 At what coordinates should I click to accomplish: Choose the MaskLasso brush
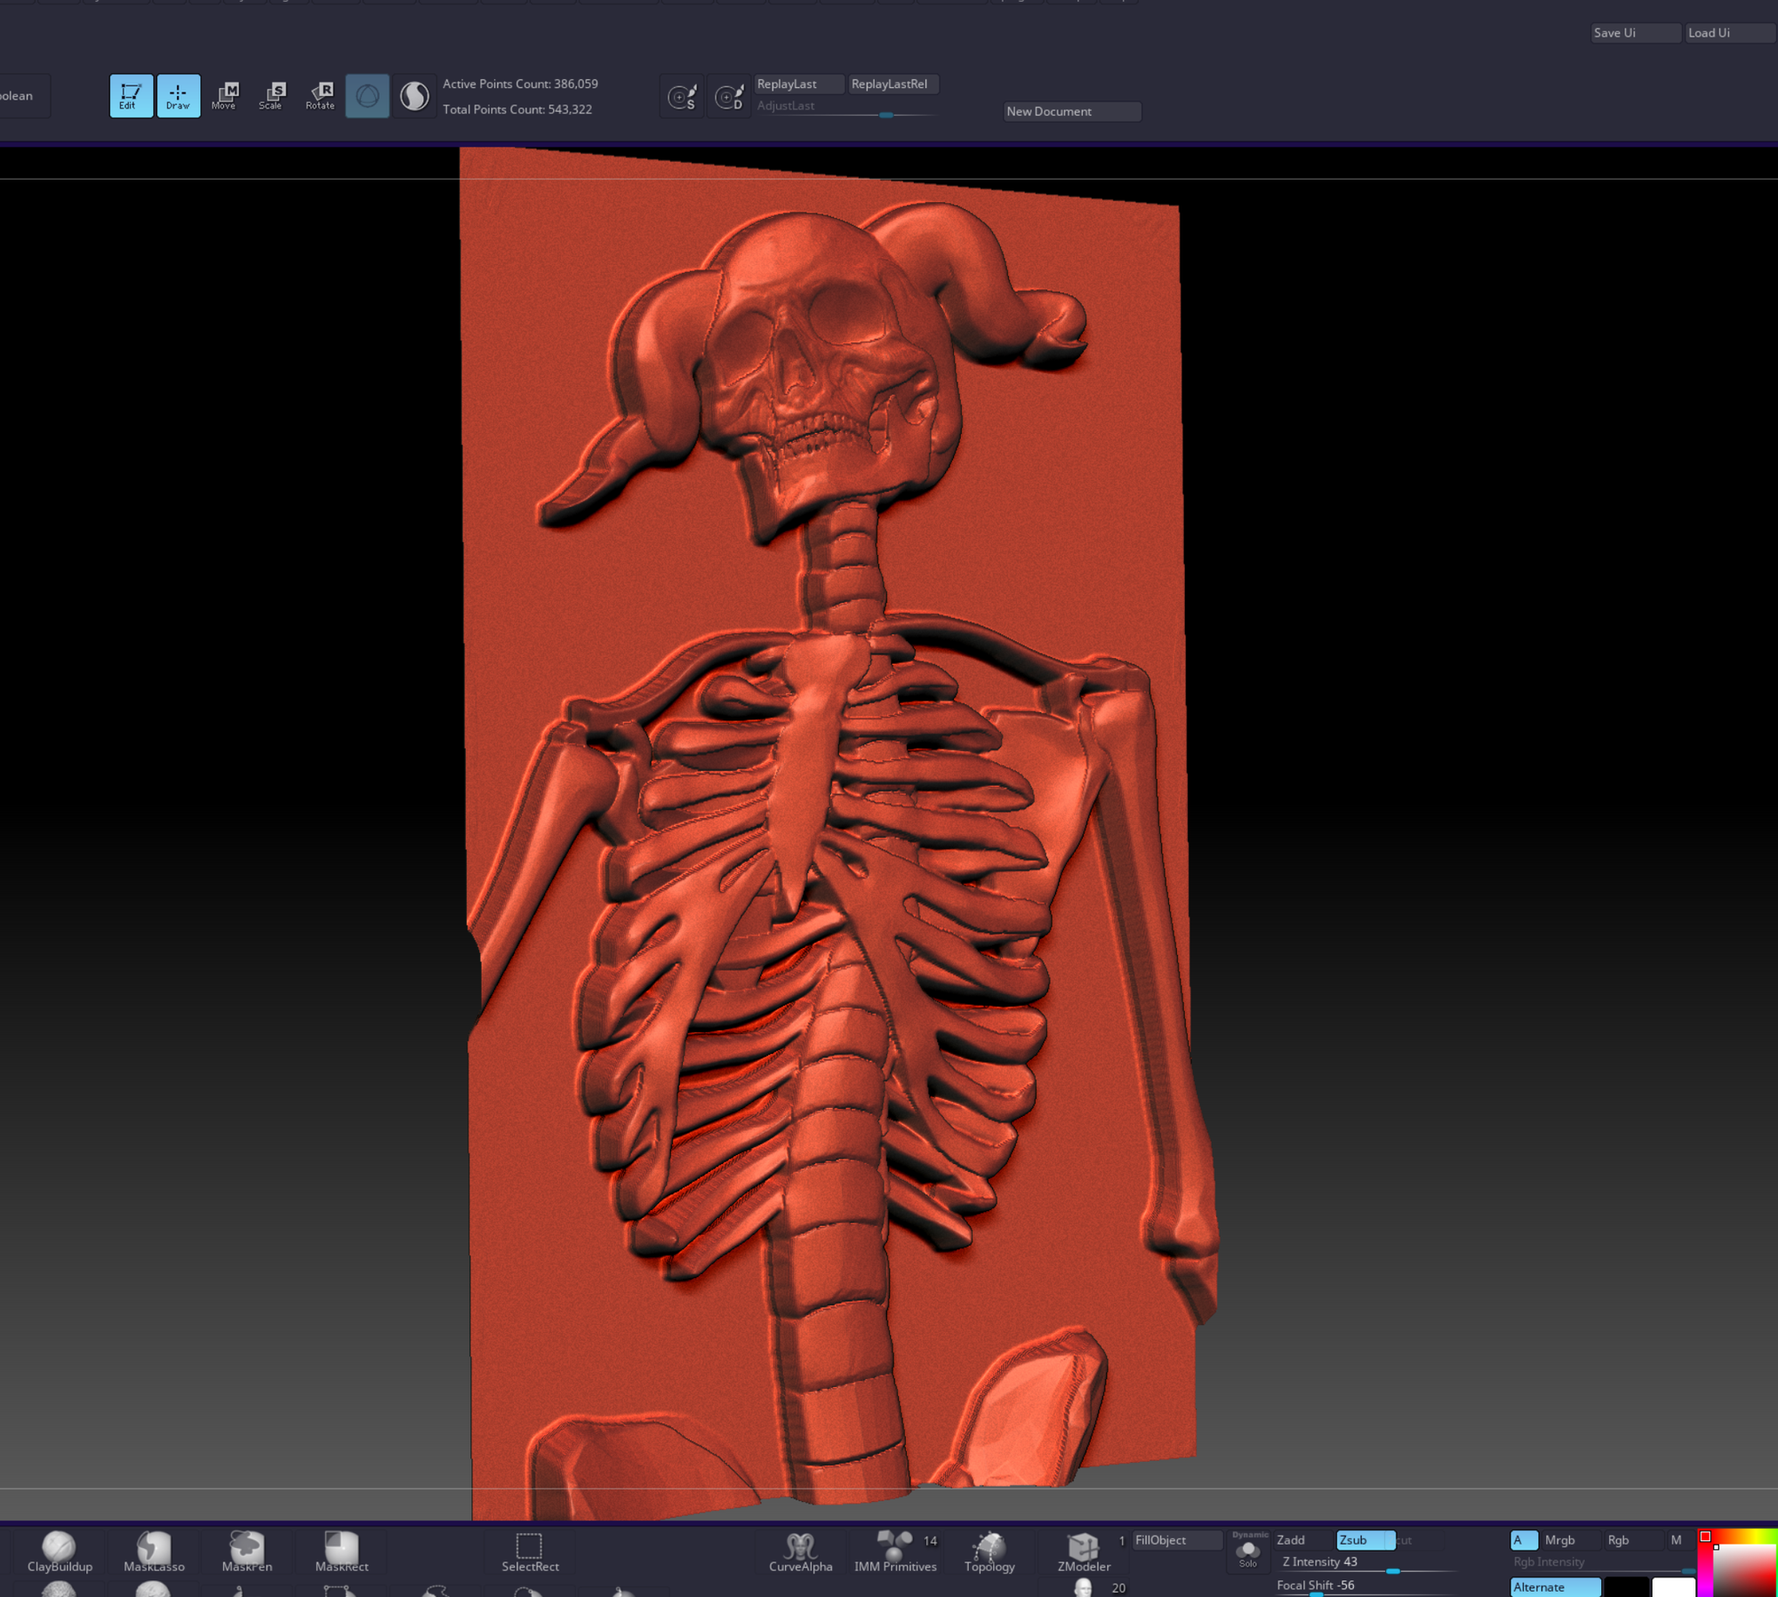tap(154, 1552)
